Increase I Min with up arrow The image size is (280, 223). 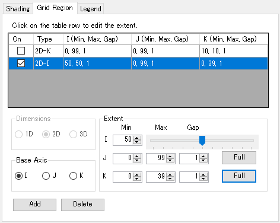[x=137, y=138]
